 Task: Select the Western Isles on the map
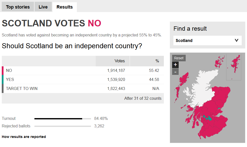tap(183, 79)
